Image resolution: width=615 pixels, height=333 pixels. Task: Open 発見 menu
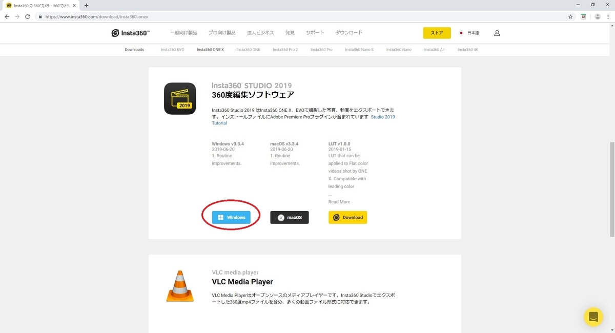290,33
